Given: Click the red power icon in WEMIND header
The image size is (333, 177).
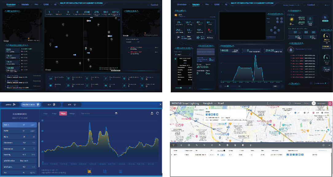Looking at the screenshot, I should click(x=330, y=104).
